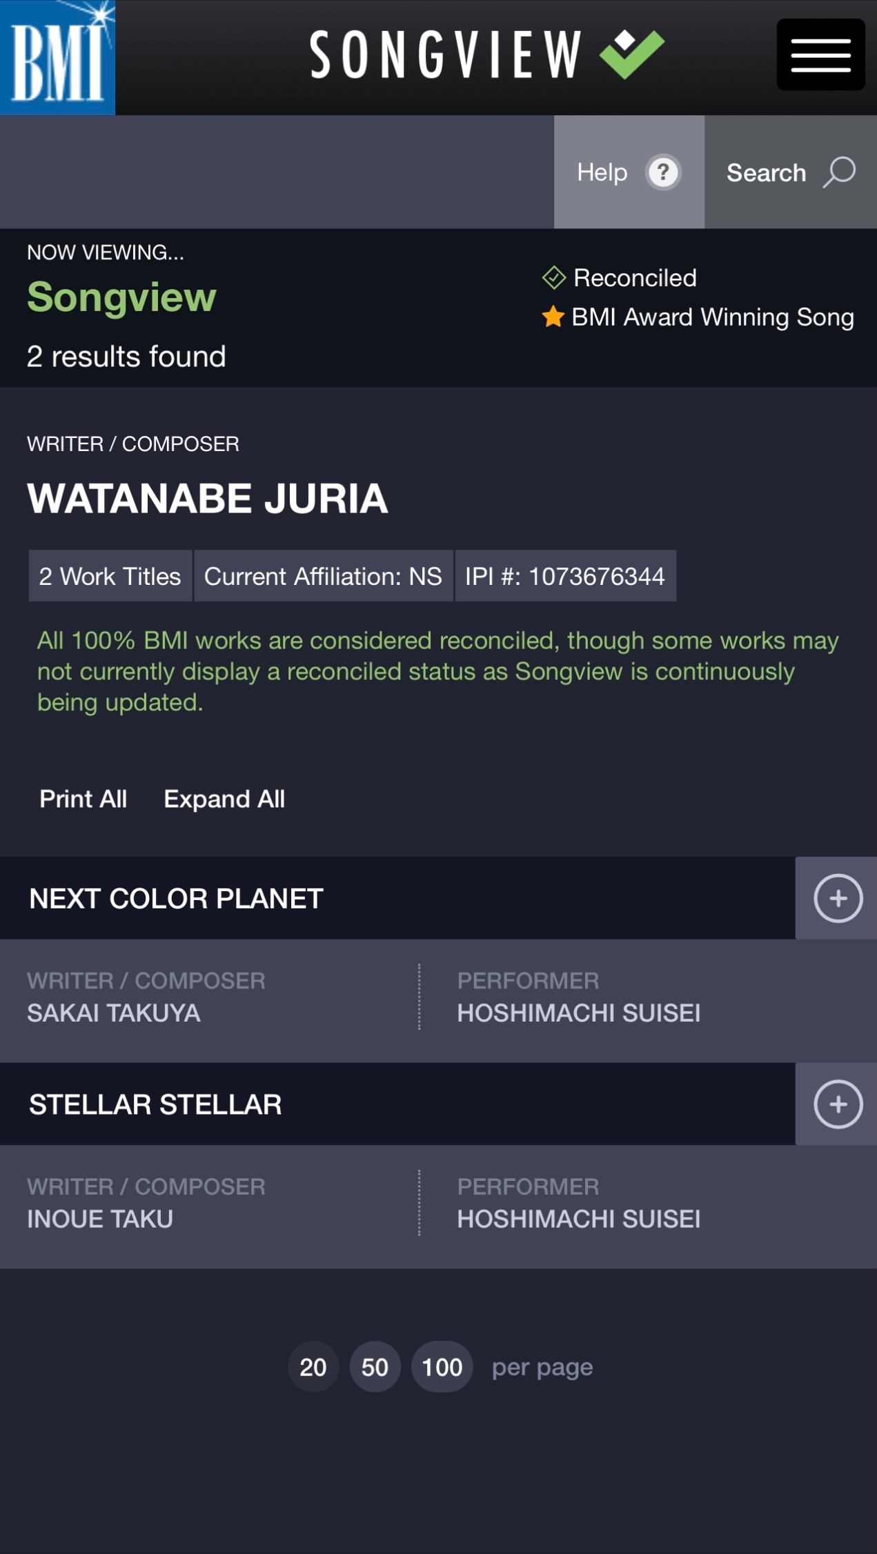Click the BMI logo

click(x=57, y=57)
